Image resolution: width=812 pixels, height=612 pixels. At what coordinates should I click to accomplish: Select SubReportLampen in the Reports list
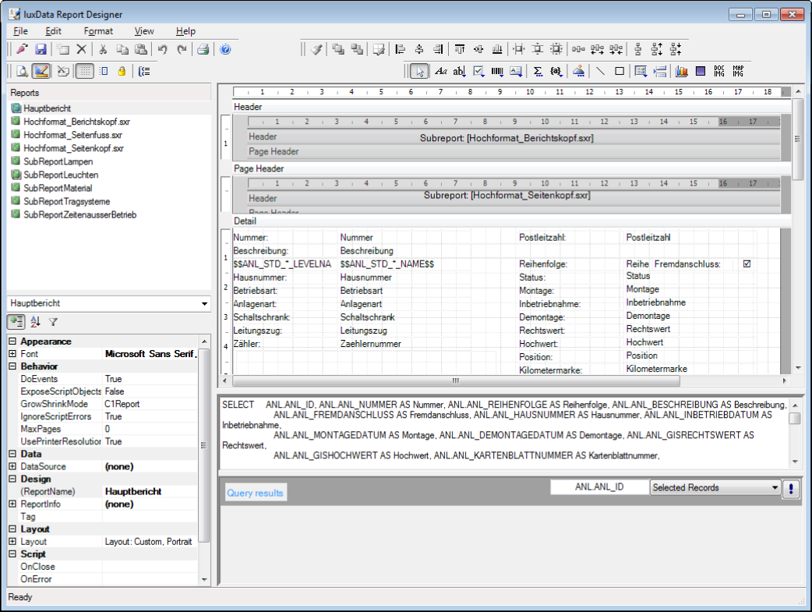[x=58, y=161]
